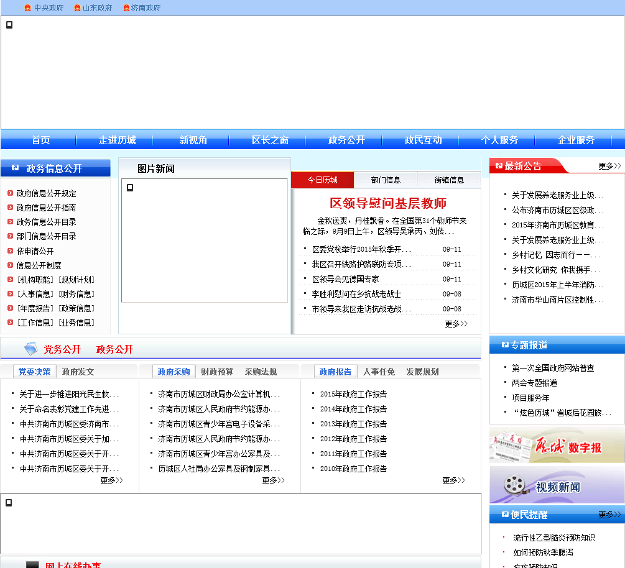The width and height of the screenshot is (625, 568).
Task: Open 信息公开制度 link
Action: (x=39, y=265)
